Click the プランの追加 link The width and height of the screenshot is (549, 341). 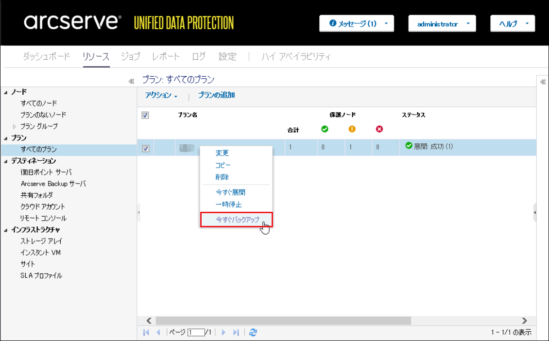coord(216,95)
